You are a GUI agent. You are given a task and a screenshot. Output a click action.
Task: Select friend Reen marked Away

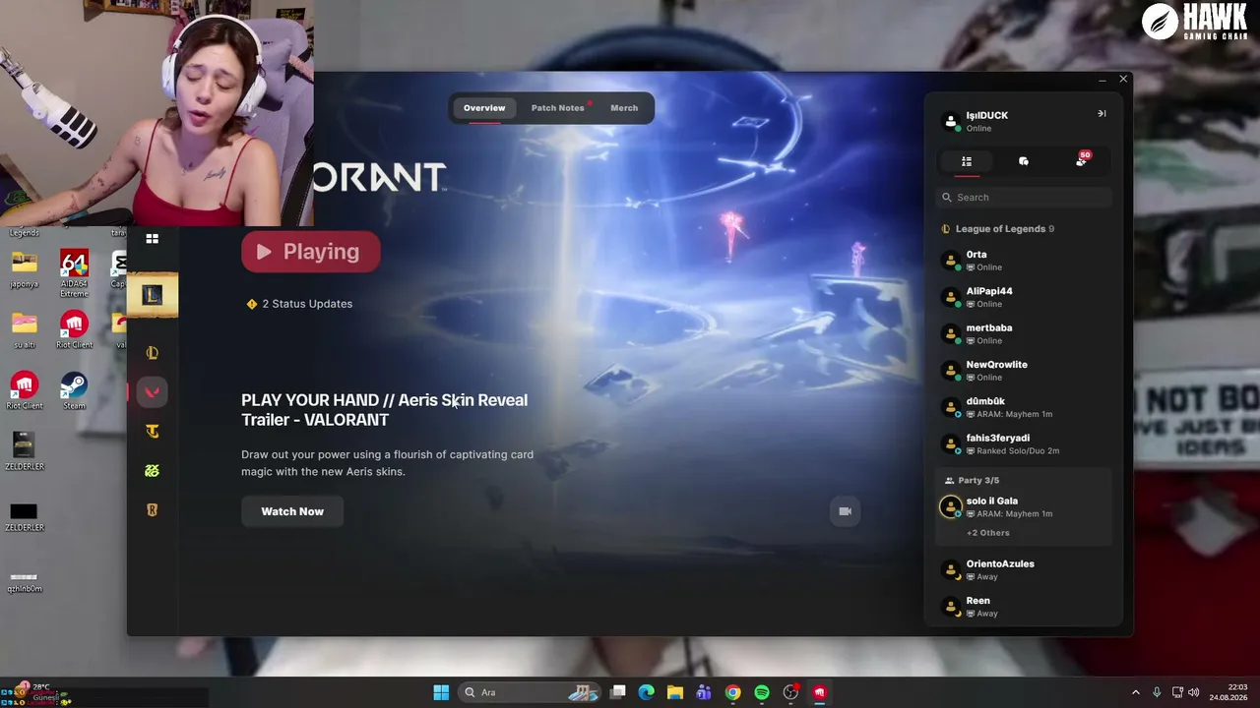point(1024,607)
